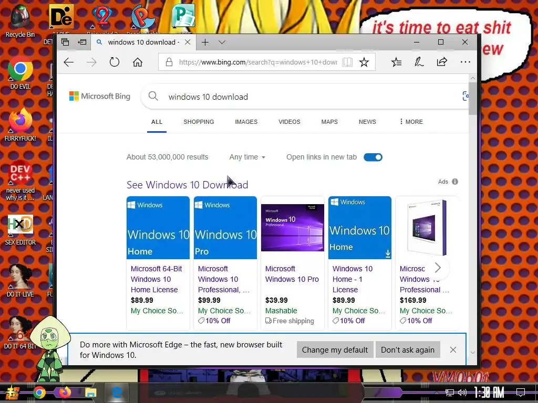Switch to the IMAGES tab
Image resolution: width=538 pixels, height=403 pixels.
(246, 122)
